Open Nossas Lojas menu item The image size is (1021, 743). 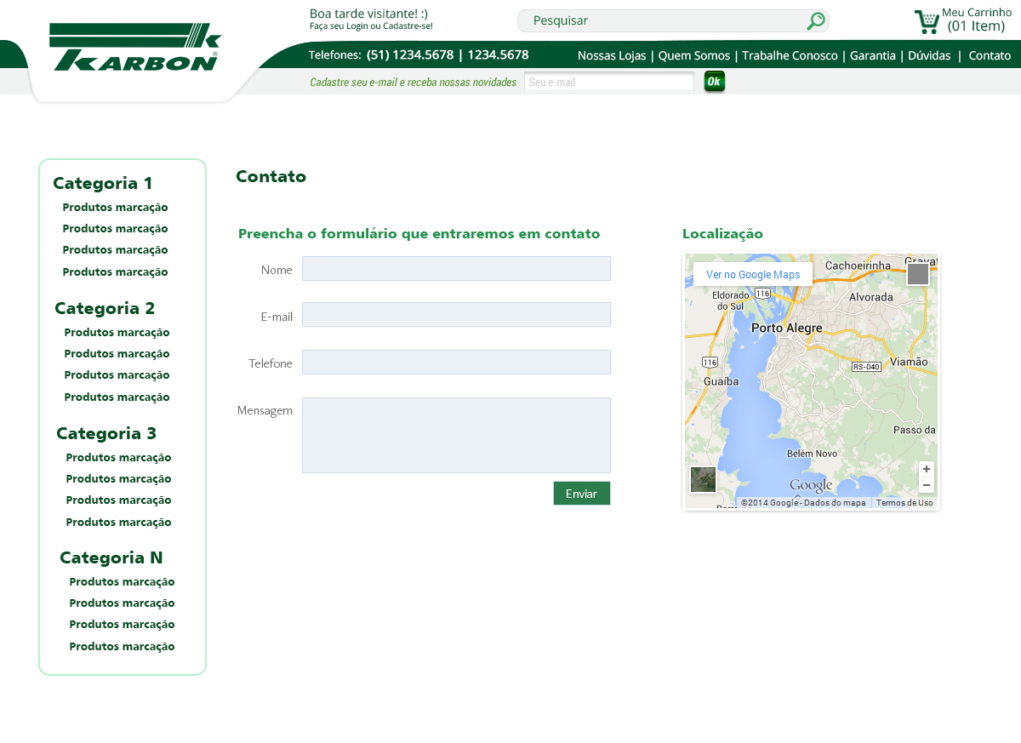[x=612, y=55]
